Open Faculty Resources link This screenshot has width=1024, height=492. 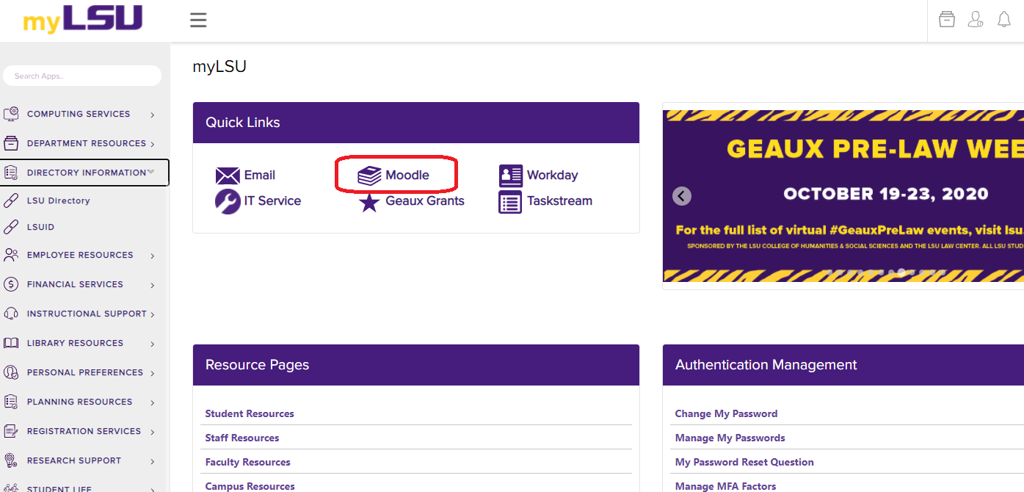[x=248, y=462]
